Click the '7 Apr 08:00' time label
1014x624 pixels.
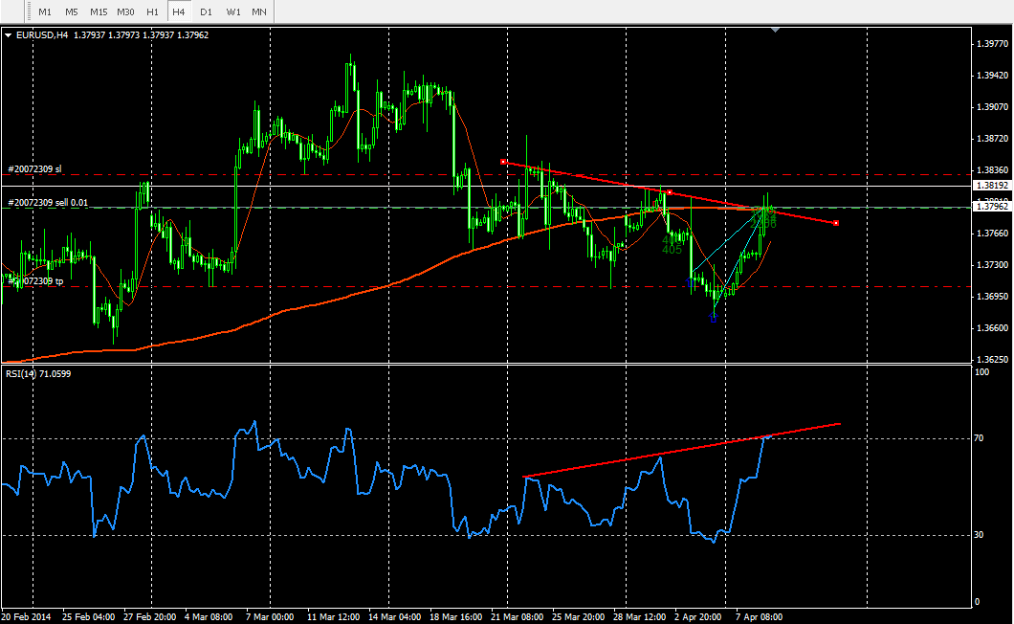click(x=760, y=617)
